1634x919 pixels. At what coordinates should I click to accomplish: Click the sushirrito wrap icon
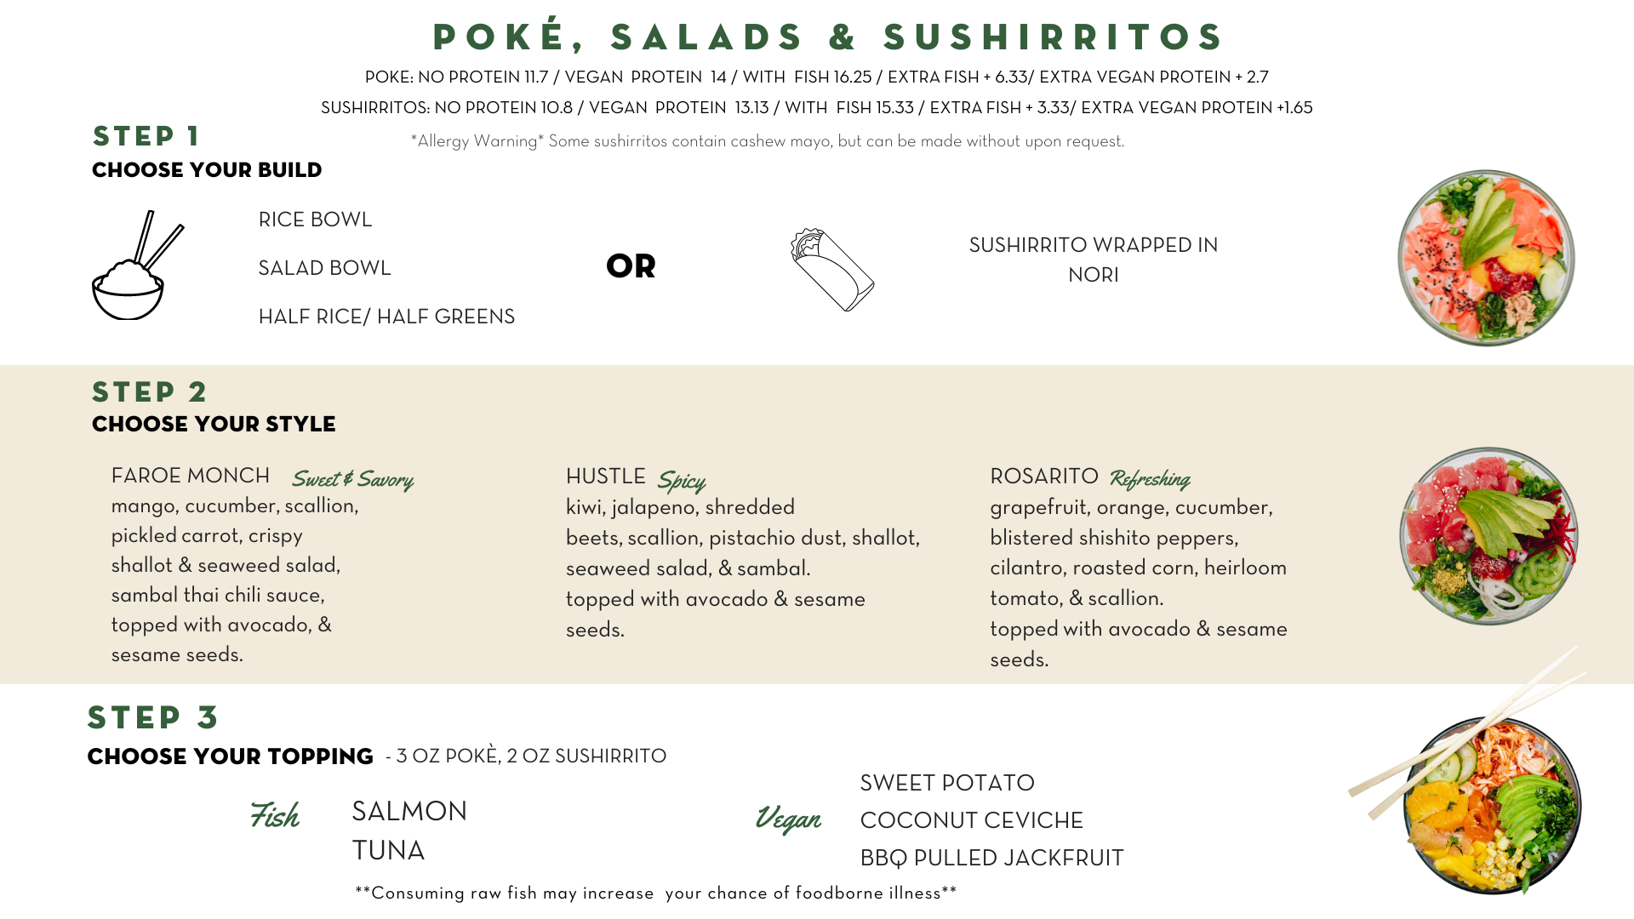point(832,269)
